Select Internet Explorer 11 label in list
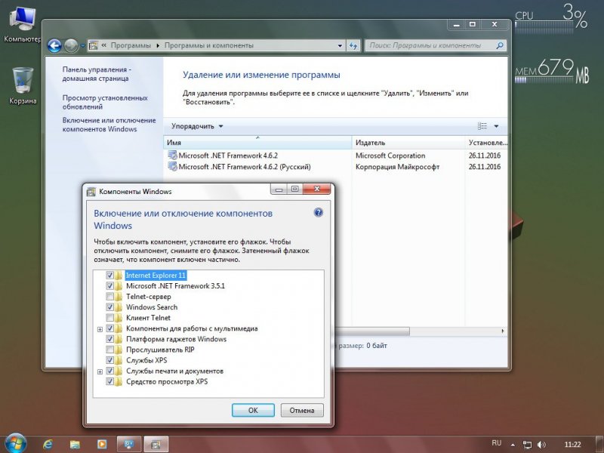604x453 pixels. pos(156,276)
